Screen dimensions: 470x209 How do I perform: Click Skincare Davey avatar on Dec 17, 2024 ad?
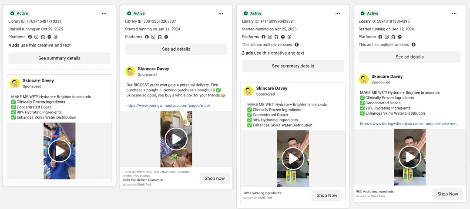(364, 79)
